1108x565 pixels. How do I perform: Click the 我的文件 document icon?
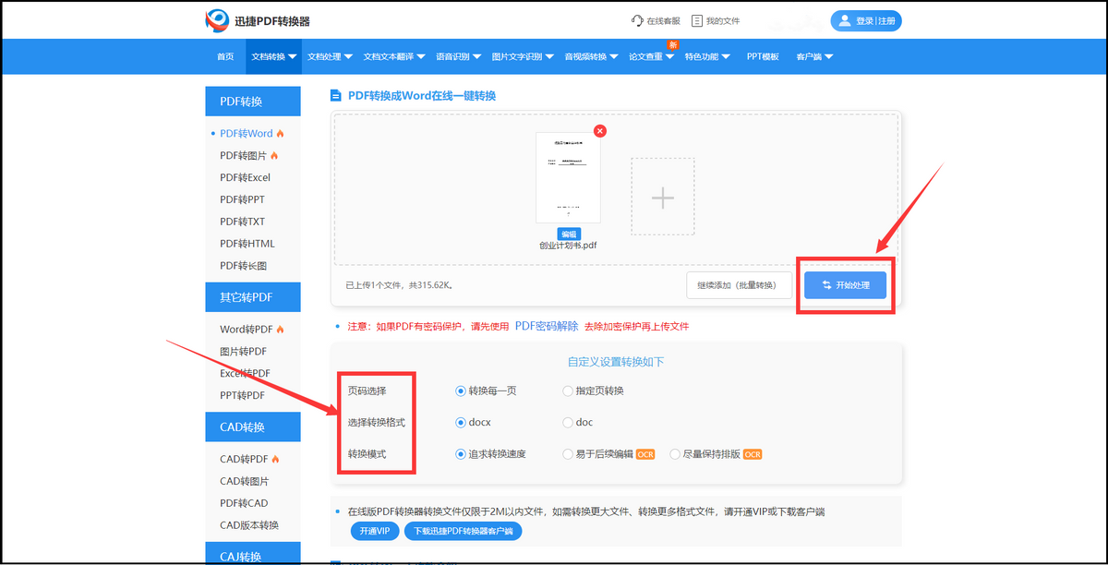[x=697, y=20]
